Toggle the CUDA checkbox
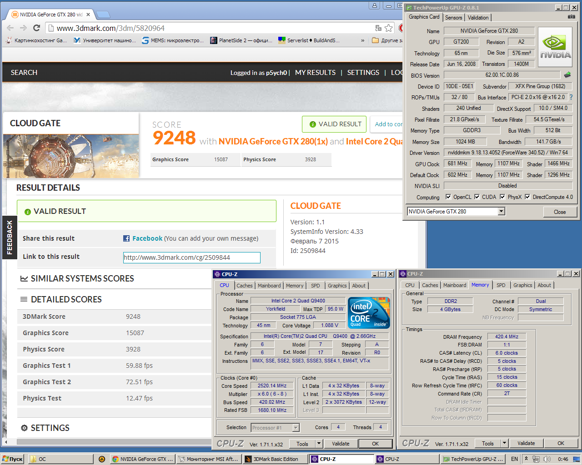Image resolution: width=582 pixels, height=465 pixels. click(477, 197)
